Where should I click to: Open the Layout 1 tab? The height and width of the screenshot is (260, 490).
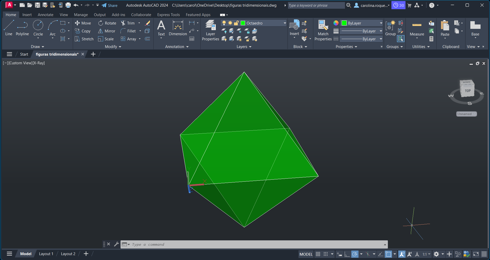tap(46, 254)
